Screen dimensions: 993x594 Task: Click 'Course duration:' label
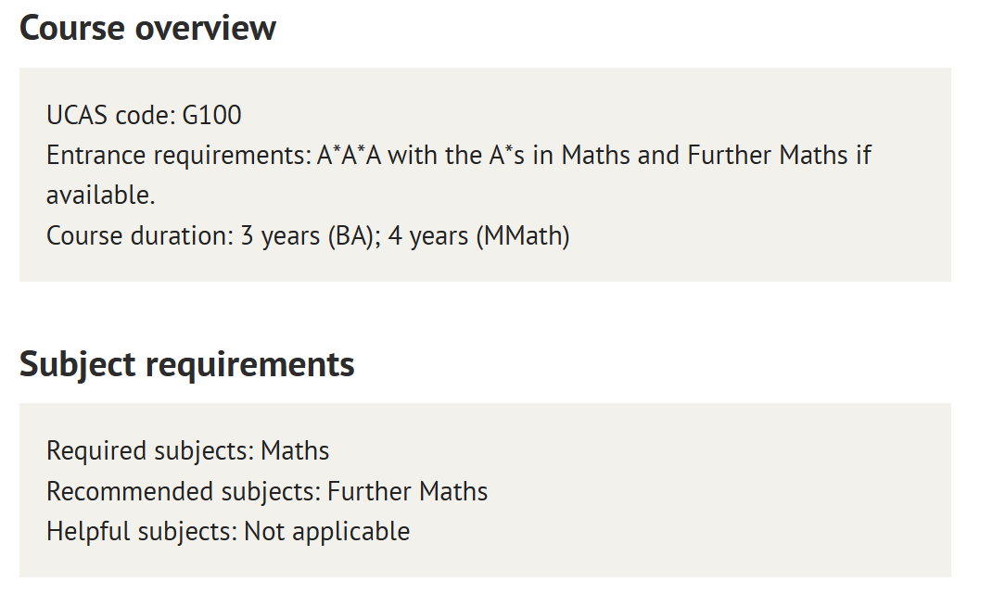click(x=140, y=236)
